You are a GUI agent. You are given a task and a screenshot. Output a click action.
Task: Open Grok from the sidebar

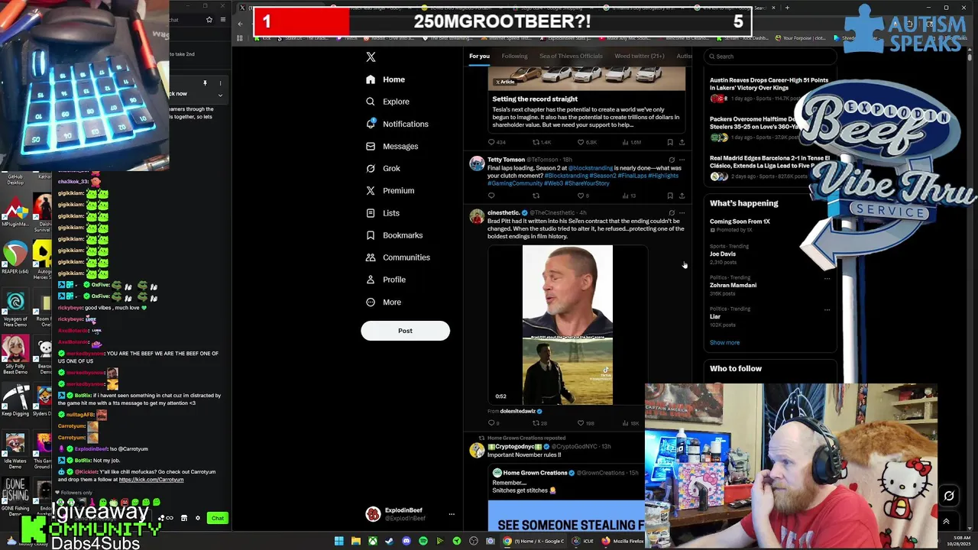pyautogui.click(x=383, y=168)
